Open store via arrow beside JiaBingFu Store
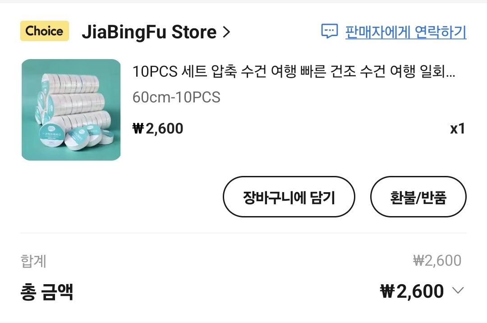This screenshot has width=487, height=323. coord(226,32)
